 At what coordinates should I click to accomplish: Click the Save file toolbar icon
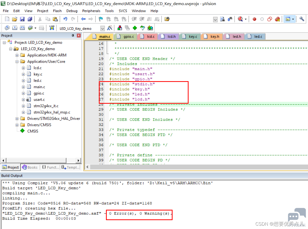pos(22,19)
